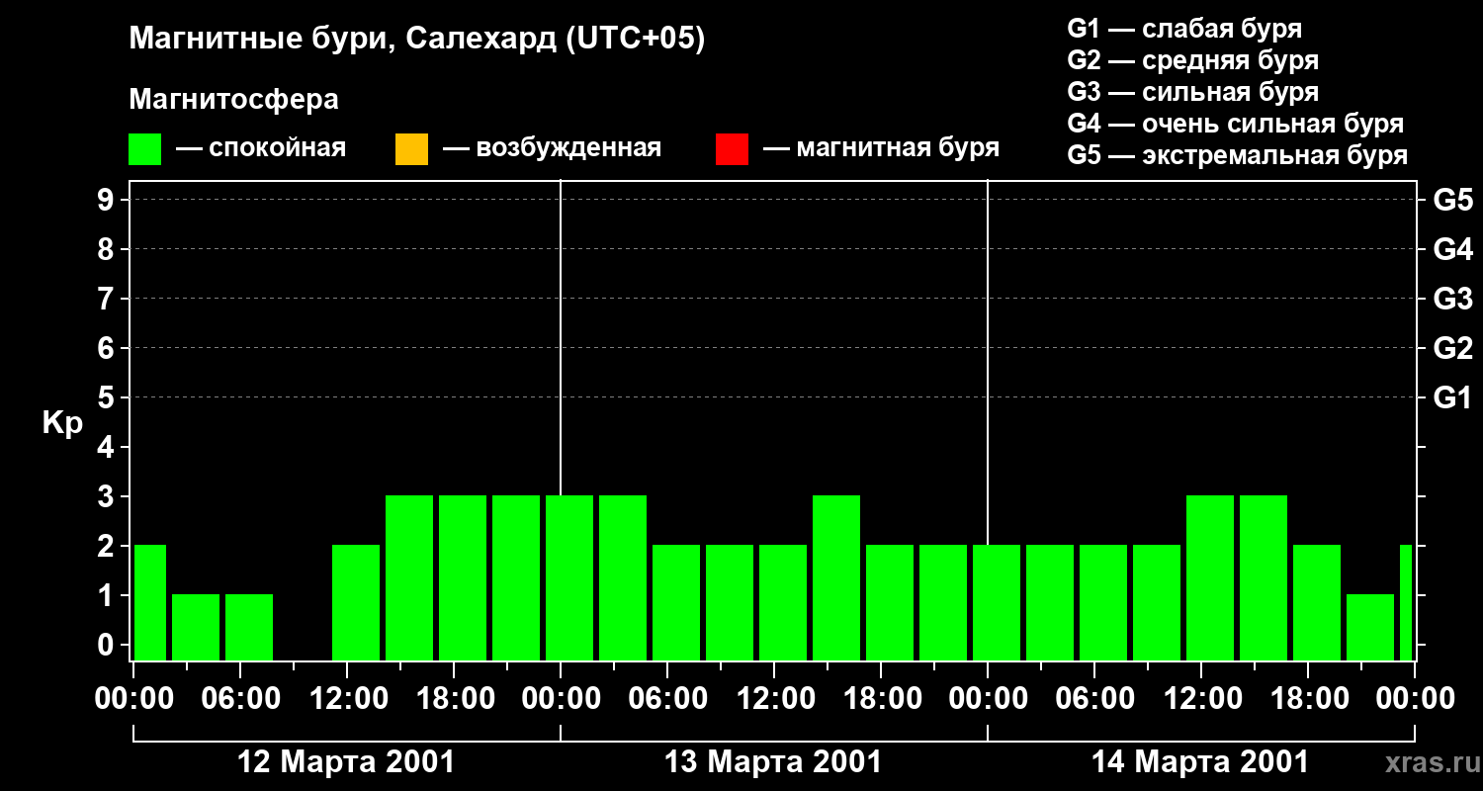Click the '06:00' time label for 14 March
The image size is (1483, 791).
click(x=1094, y=699)
